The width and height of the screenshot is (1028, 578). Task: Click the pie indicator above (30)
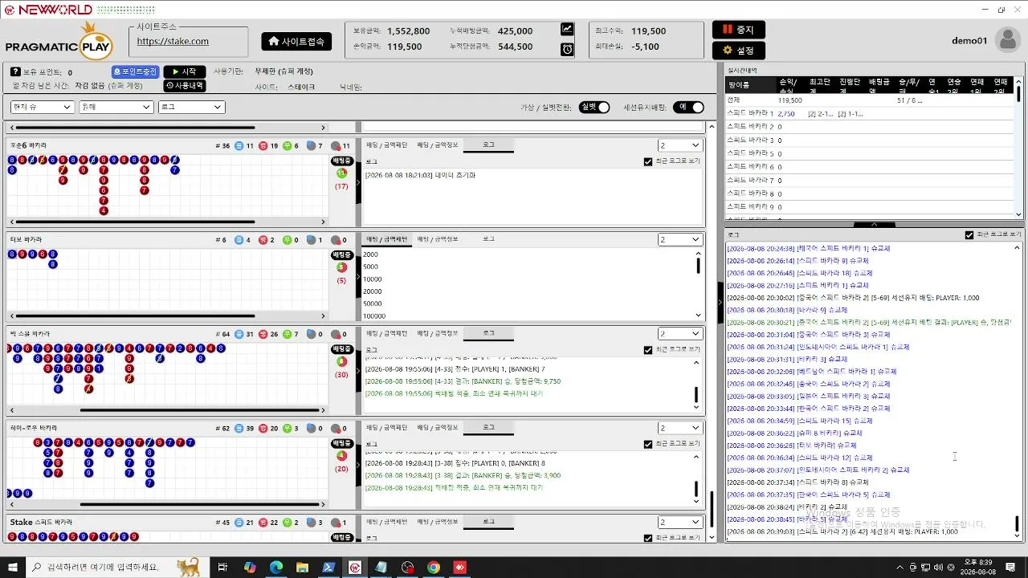click(342, 362)
